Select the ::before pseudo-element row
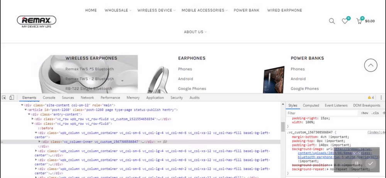 45,128
